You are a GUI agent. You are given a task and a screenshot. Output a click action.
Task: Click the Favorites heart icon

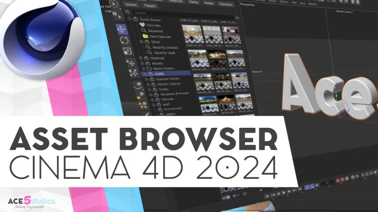(x=142, y=24)
